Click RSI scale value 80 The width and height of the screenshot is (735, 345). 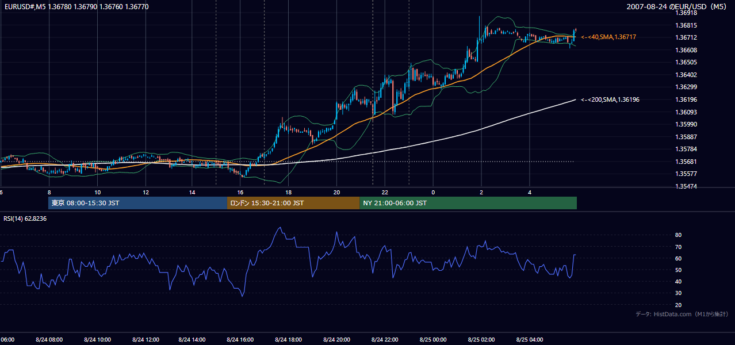[x=678, y=235]
